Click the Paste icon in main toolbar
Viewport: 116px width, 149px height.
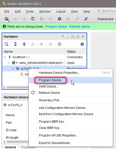[42, 19]
